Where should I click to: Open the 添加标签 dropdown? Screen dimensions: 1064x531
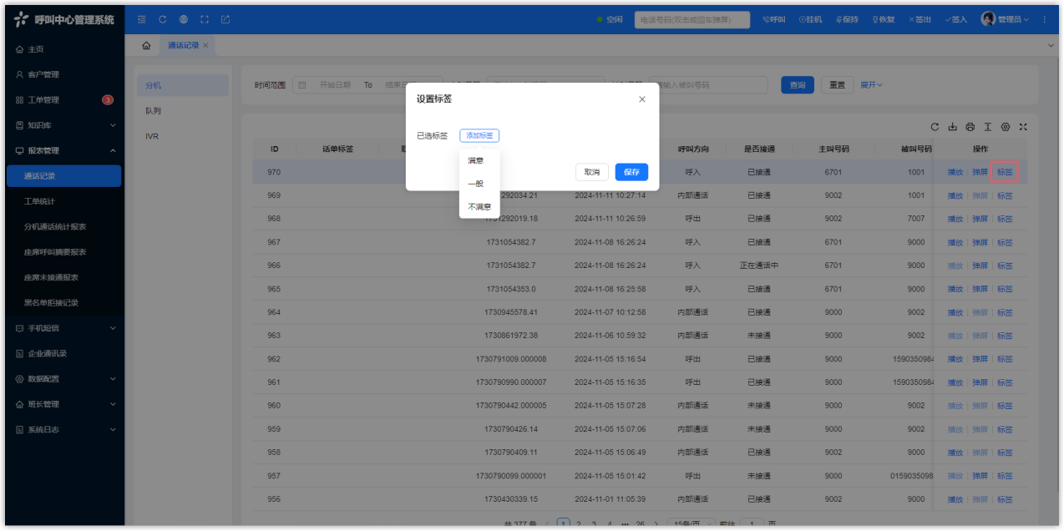point(479,135)
